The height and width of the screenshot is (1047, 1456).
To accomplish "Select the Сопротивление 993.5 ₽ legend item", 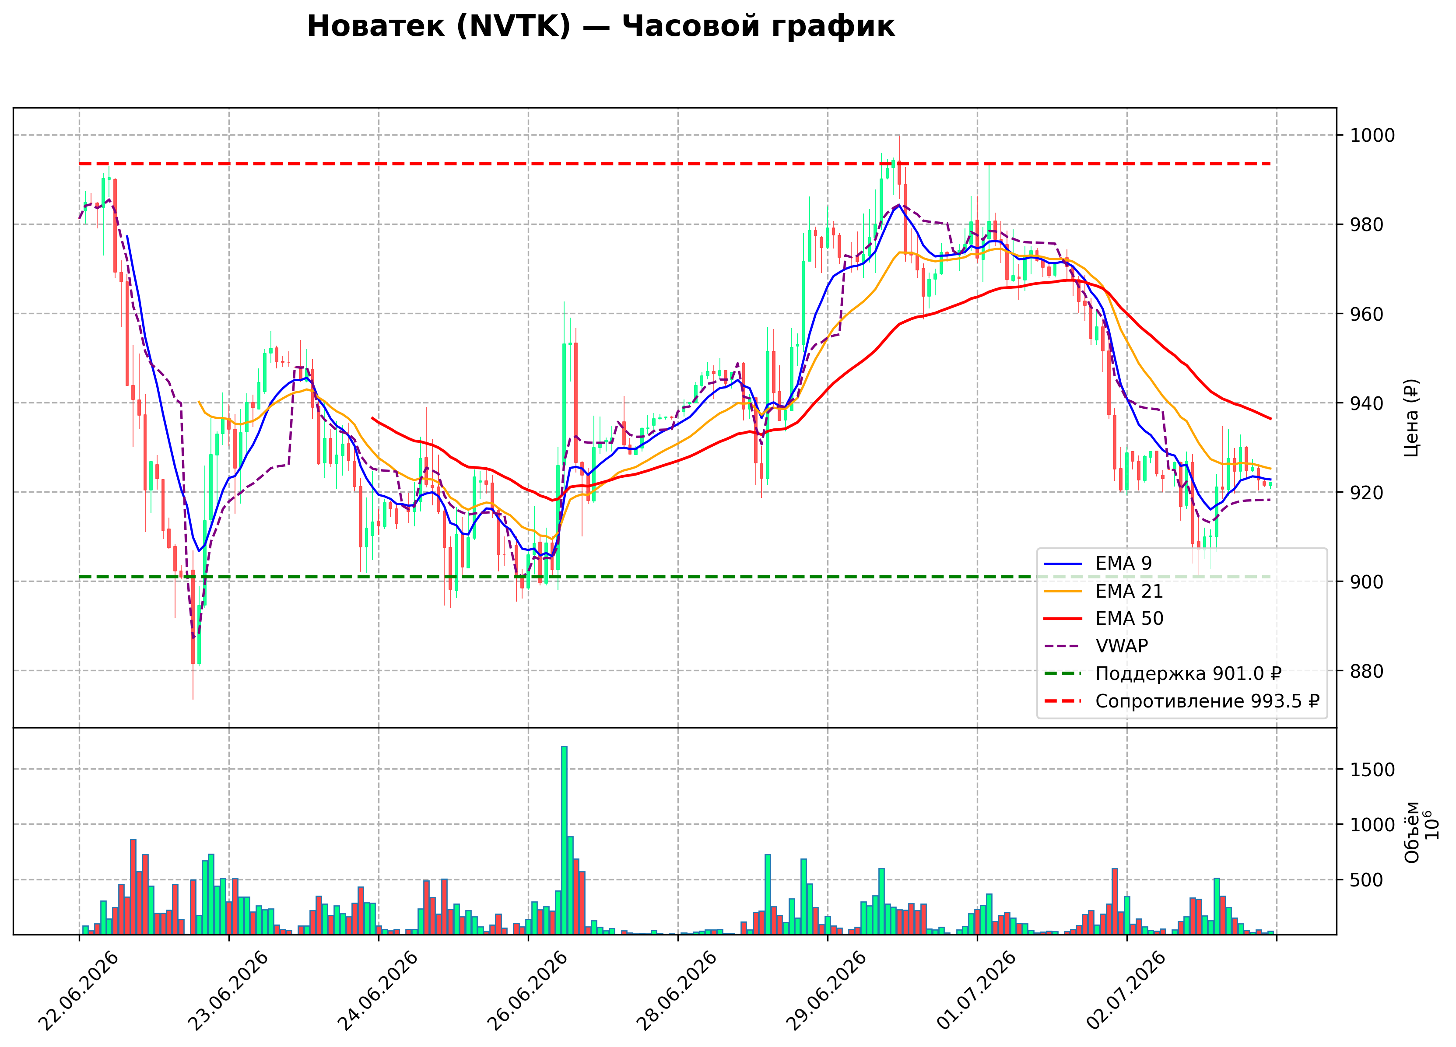I will [x=1182, y=701].
